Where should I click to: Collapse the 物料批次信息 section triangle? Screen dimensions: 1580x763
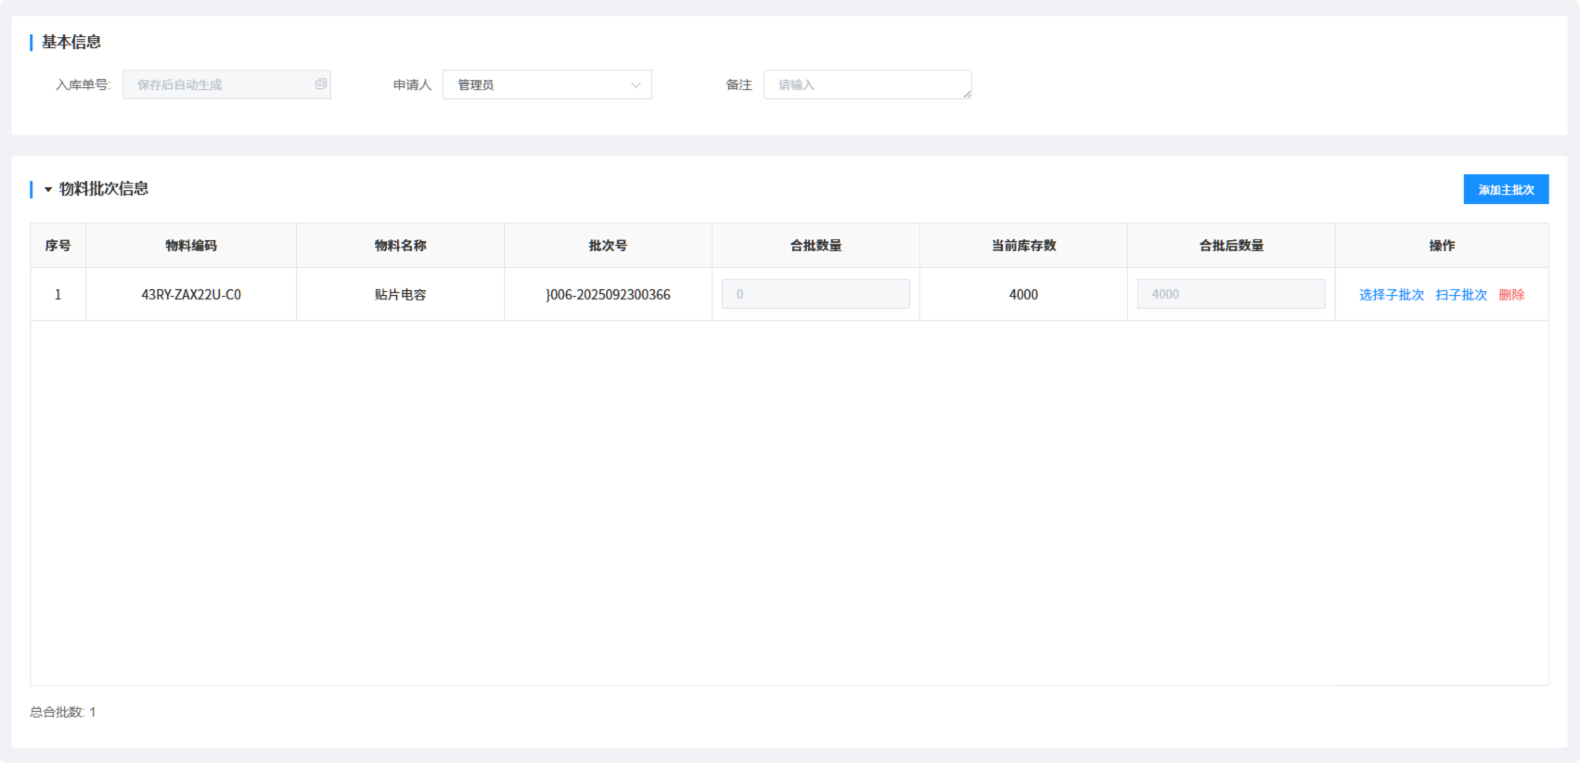48,190
